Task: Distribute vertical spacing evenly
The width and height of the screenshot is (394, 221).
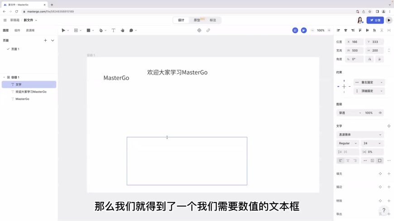Action: 382,30
